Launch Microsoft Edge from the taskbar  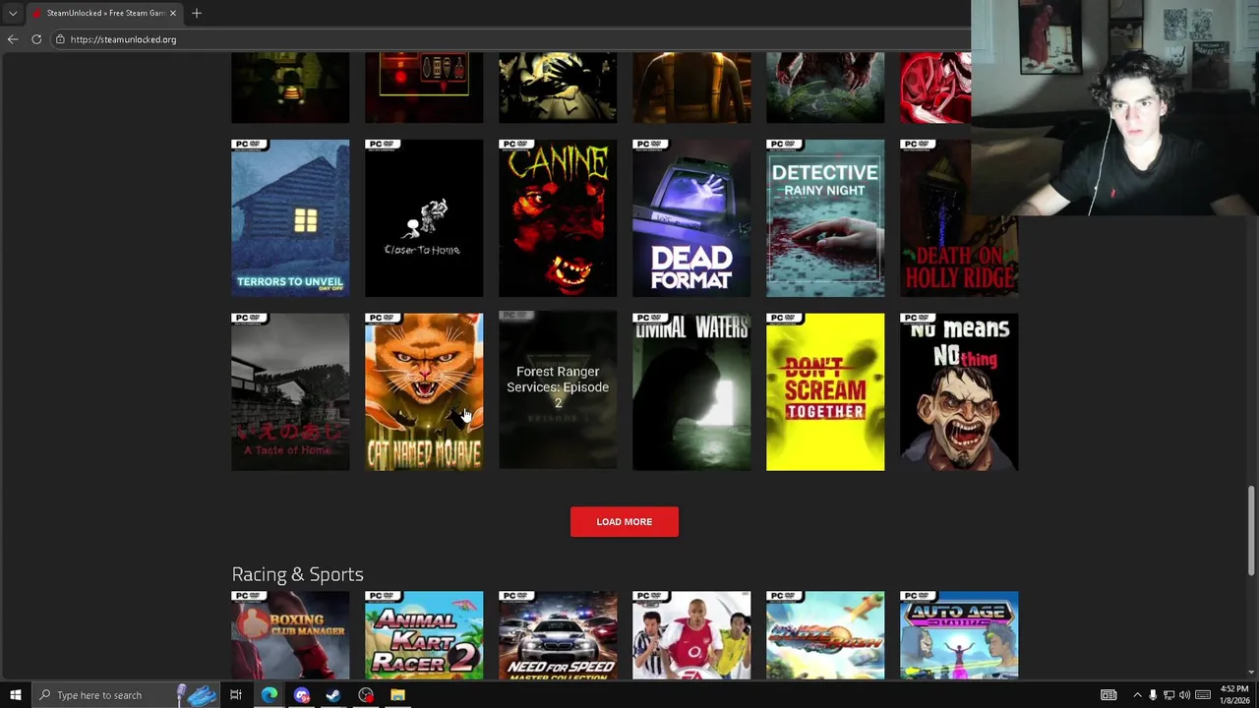click(x=269, y=695)
